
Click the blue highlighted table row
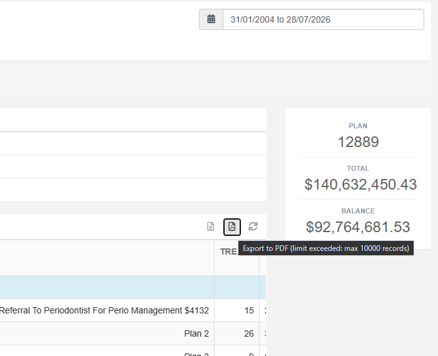pyautogui.click(x=133, y=287)
